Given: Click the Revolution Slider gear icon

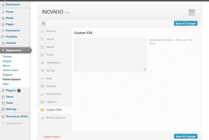Looking at the screenshot, I should click(x=3, y=117).
